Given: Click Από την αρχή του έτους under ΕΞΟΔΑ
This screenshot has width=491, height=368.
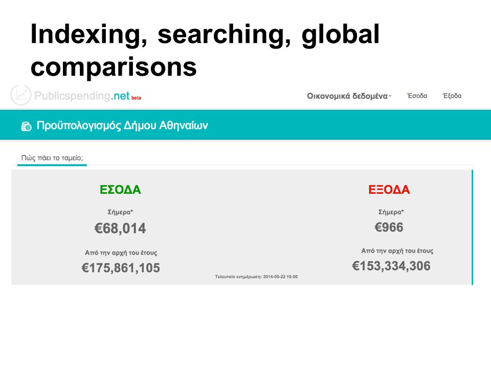Looking at the screenshot, I should [x=397, y=251].
